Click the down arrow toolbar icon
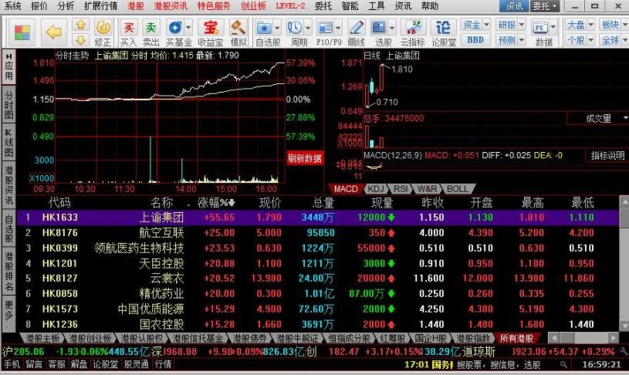629x375 pixels. pos(80,39)
